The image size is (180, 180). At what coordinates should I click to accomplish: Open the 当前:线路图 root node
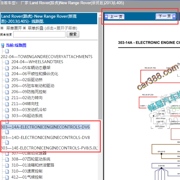pos(16,45)
